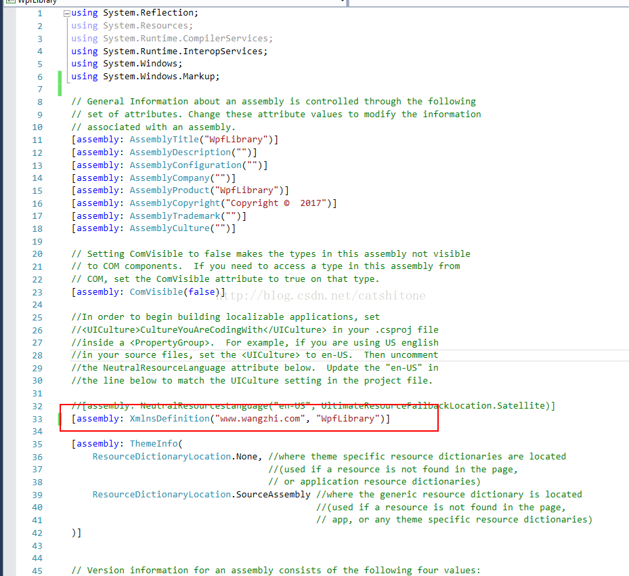Image resolution: width=629 pixels, height=576 pixels.
Task: Click the 'AssemblyTrademark' attribute name
Action: coord(175,216)
